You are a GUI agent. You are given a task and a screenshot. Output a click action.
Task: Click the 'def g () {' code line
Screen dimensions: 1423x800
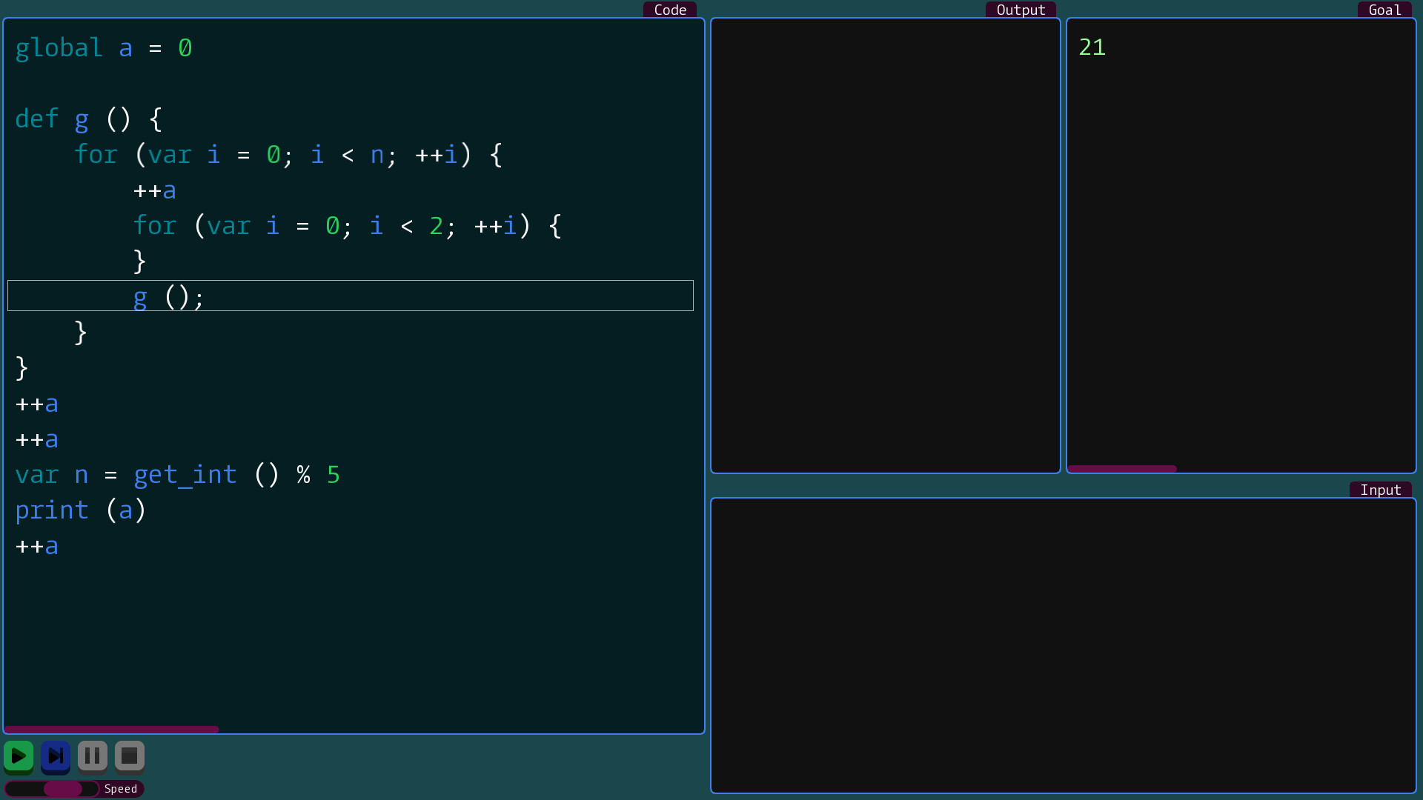click(x=89, y=119)
